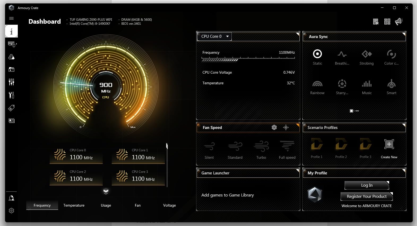Click the Log In button

367,185
